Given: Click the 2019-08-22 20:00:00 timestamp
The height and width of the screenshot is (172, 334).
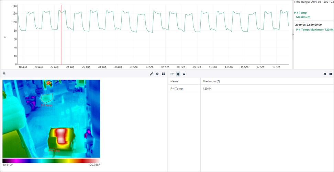Looking at the screenshot, I should click(x=309, y=25).
